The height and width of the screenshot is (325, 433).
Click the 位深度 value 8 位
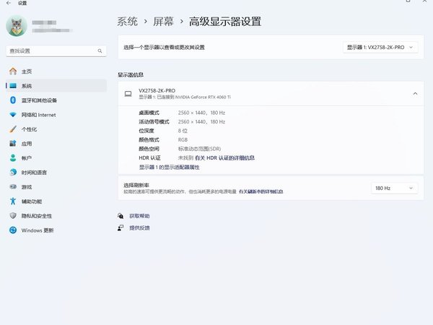click(183, 131)
